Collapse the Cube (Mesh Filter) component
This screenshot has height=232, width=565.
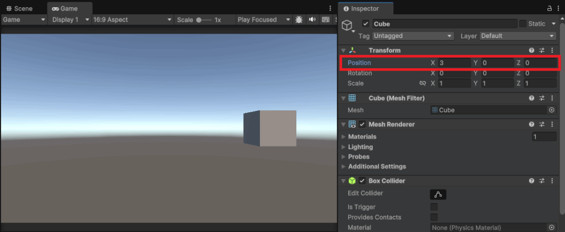343,98
